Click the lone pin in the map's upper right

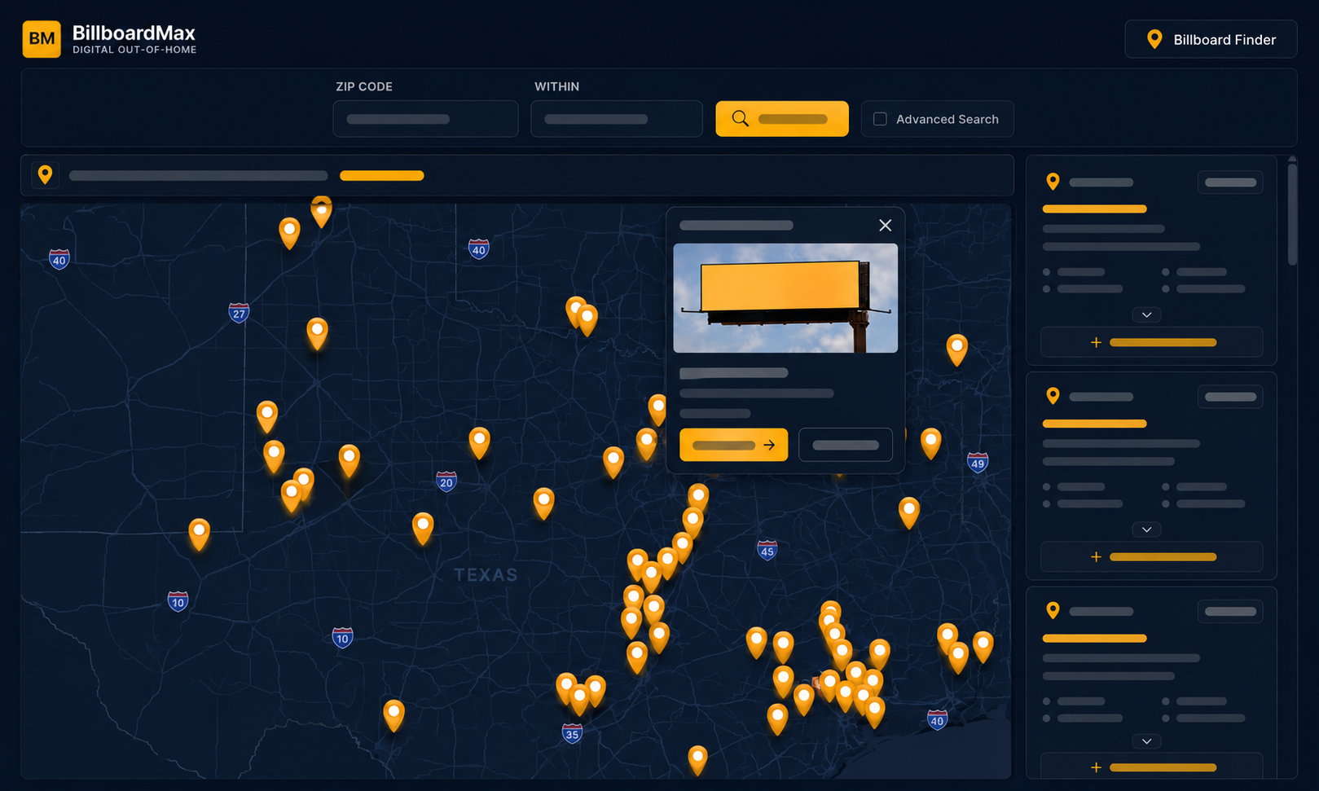coord(956,349)
